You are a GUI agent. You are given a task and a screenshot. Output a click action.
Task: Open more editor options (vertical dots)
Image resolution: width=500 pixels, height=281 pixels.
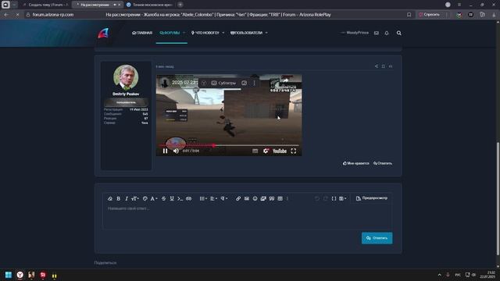[287, 198]
